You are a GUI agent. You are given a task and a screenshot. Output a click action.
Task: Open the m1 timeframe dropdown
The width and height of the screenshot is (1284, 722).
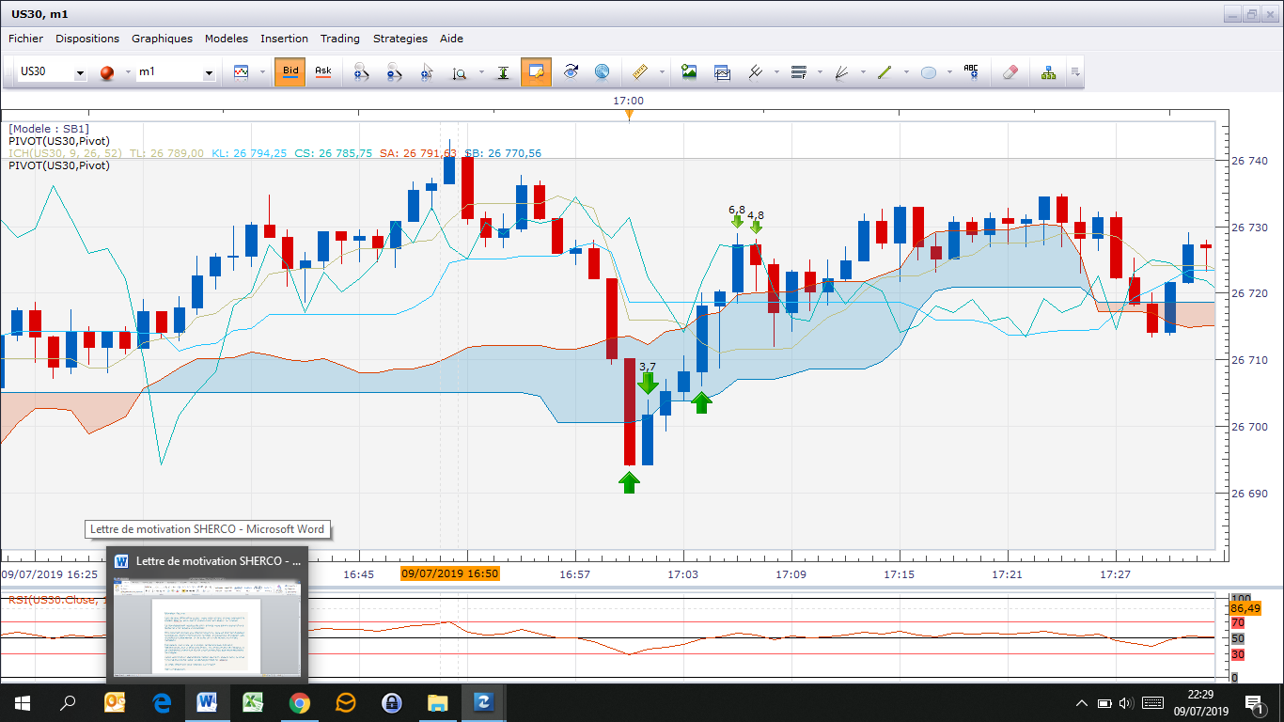coord(209,73)
